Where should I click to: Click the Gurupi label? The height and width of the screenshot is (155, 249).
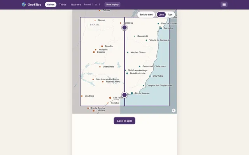102,20
